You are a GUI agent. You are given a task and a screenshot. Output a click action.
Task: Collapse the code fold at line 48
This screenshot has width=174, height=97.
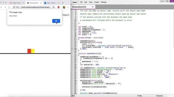[x=77, y=81]
